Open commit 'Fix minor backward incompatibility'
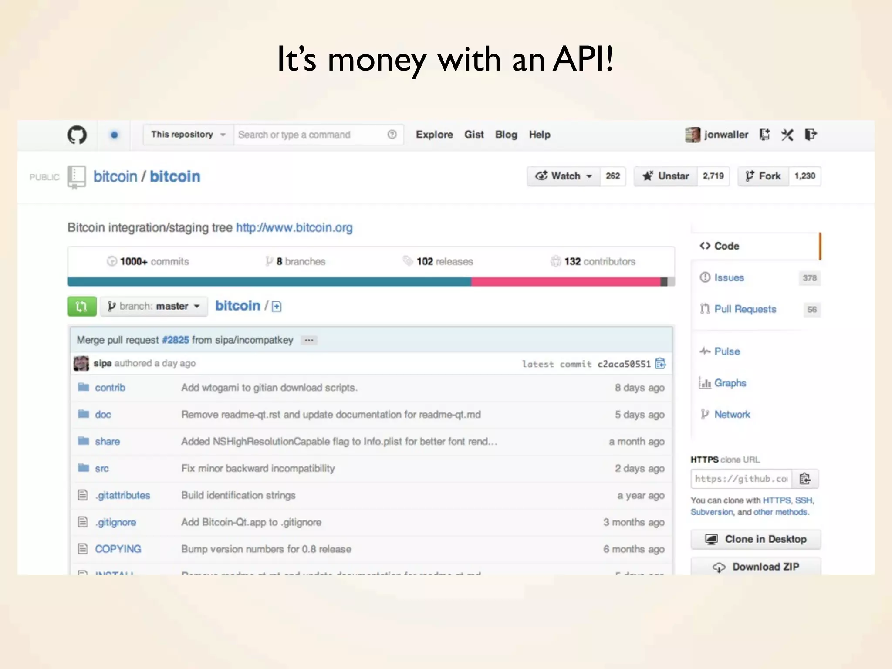Screen dimensions: 892x669 (258, 468)
